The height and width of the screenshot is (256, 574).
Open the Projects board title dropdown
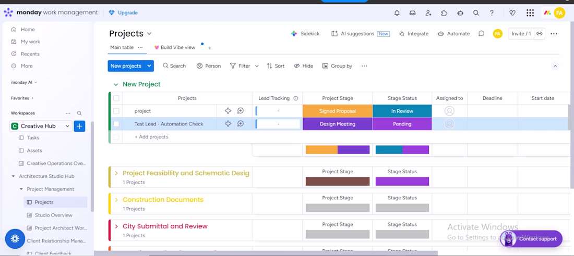pos(149,34)
